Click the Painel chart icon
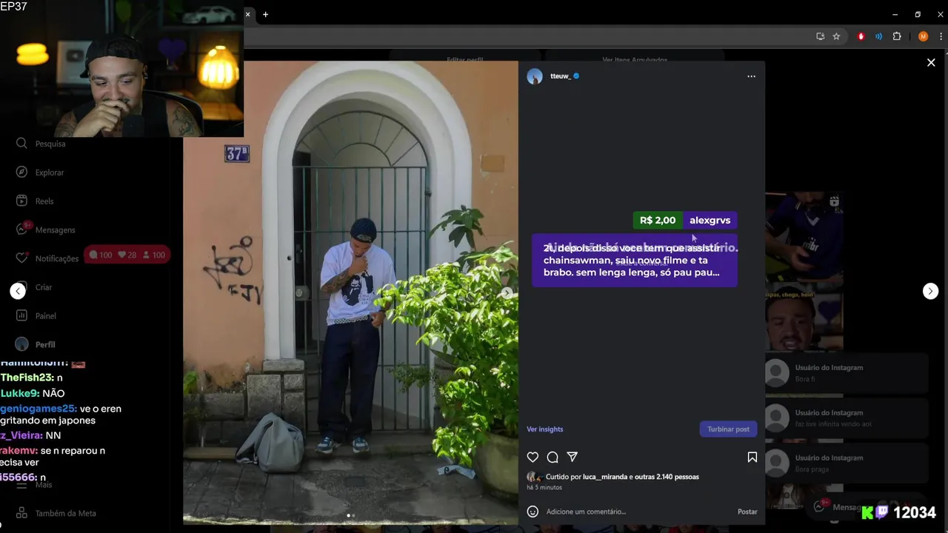 (x=21, y=315)
